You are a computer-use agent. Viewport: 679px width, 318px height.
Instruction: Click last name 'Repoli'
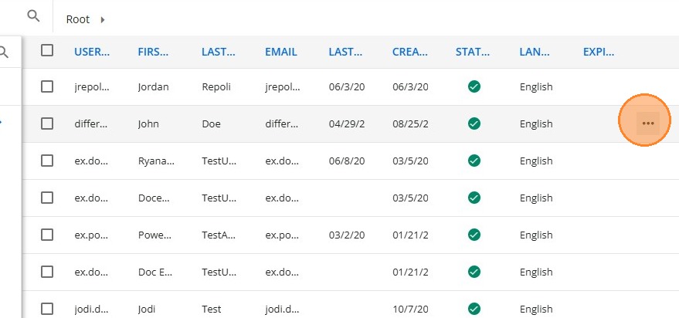pos(216,87)
